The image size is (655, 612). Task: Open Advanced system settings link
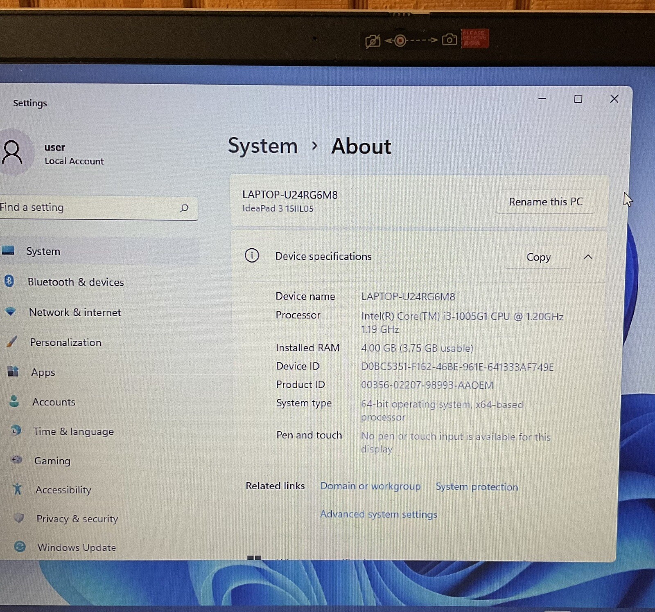pos(379,514)
